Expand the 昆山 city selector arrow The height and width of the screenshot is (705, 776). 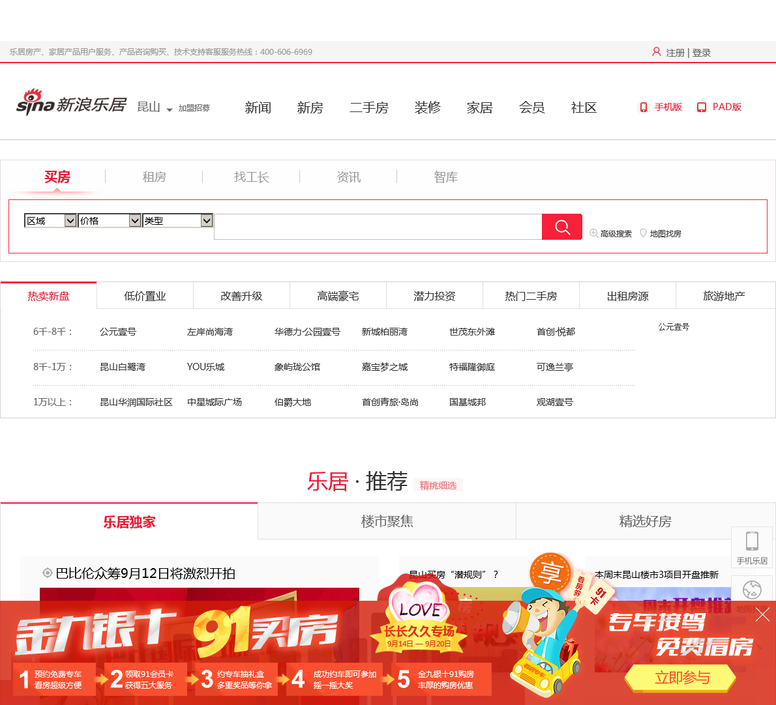click(x=170, y=109)
